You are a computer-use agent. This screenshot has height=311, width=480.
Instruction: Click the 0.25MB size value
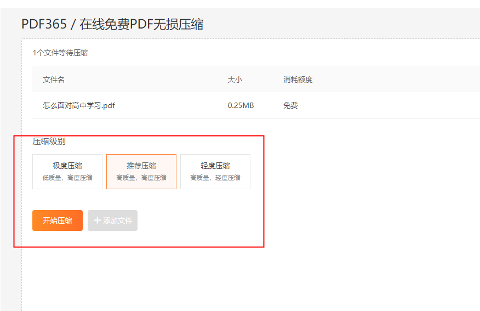pyautogui.click(x=241, y=105)
